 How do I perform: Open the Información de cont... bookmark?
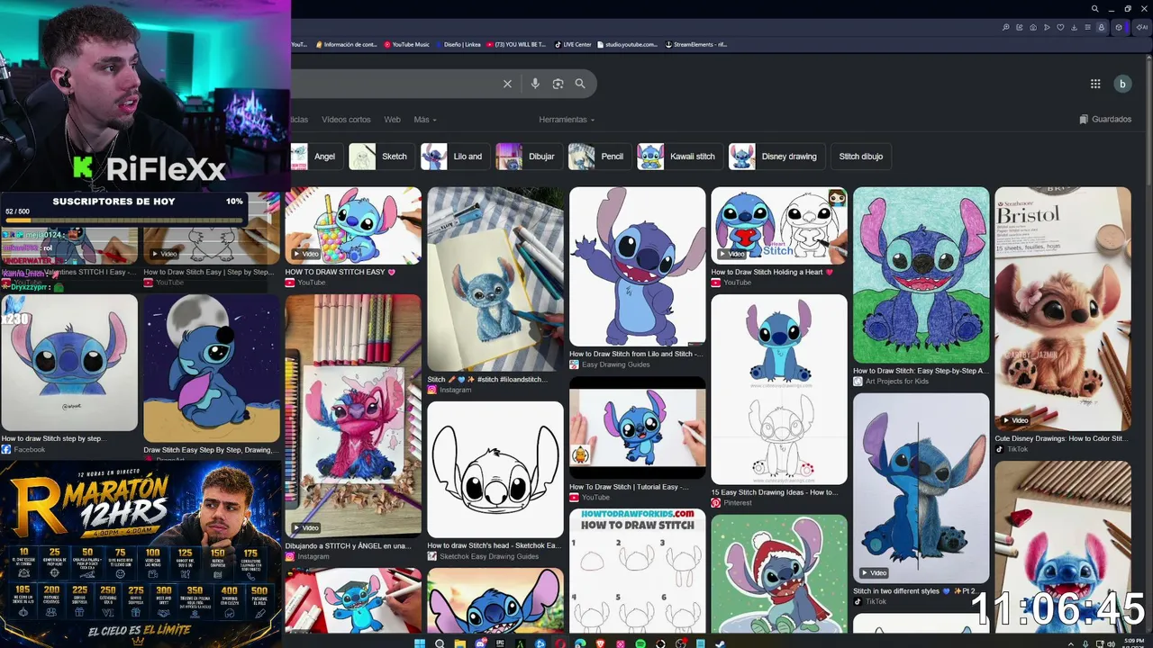pos(346,44)
